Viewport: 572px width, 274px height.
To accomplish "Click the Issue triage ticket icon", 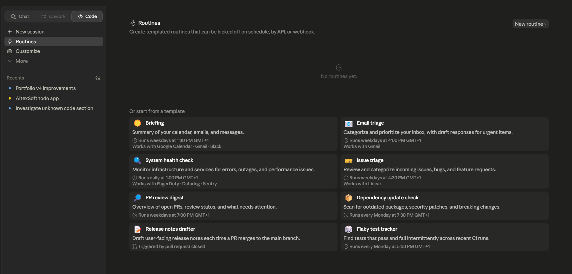I will [x=349, y=160].
